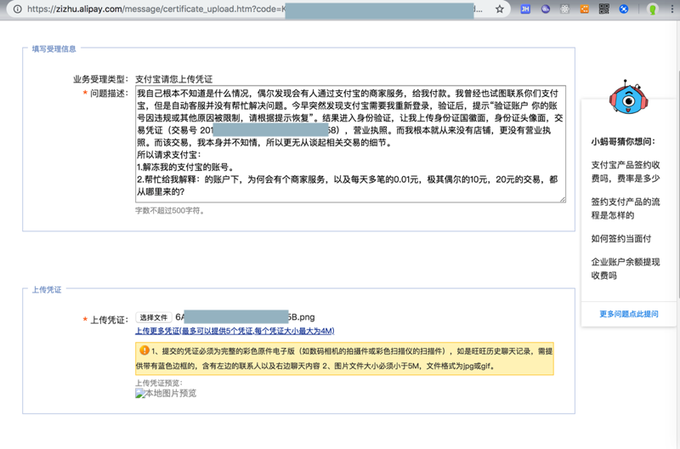This screenshot has width=680, height=449.
Task: Click 更多问题点此提问 link
Action: 629,314
